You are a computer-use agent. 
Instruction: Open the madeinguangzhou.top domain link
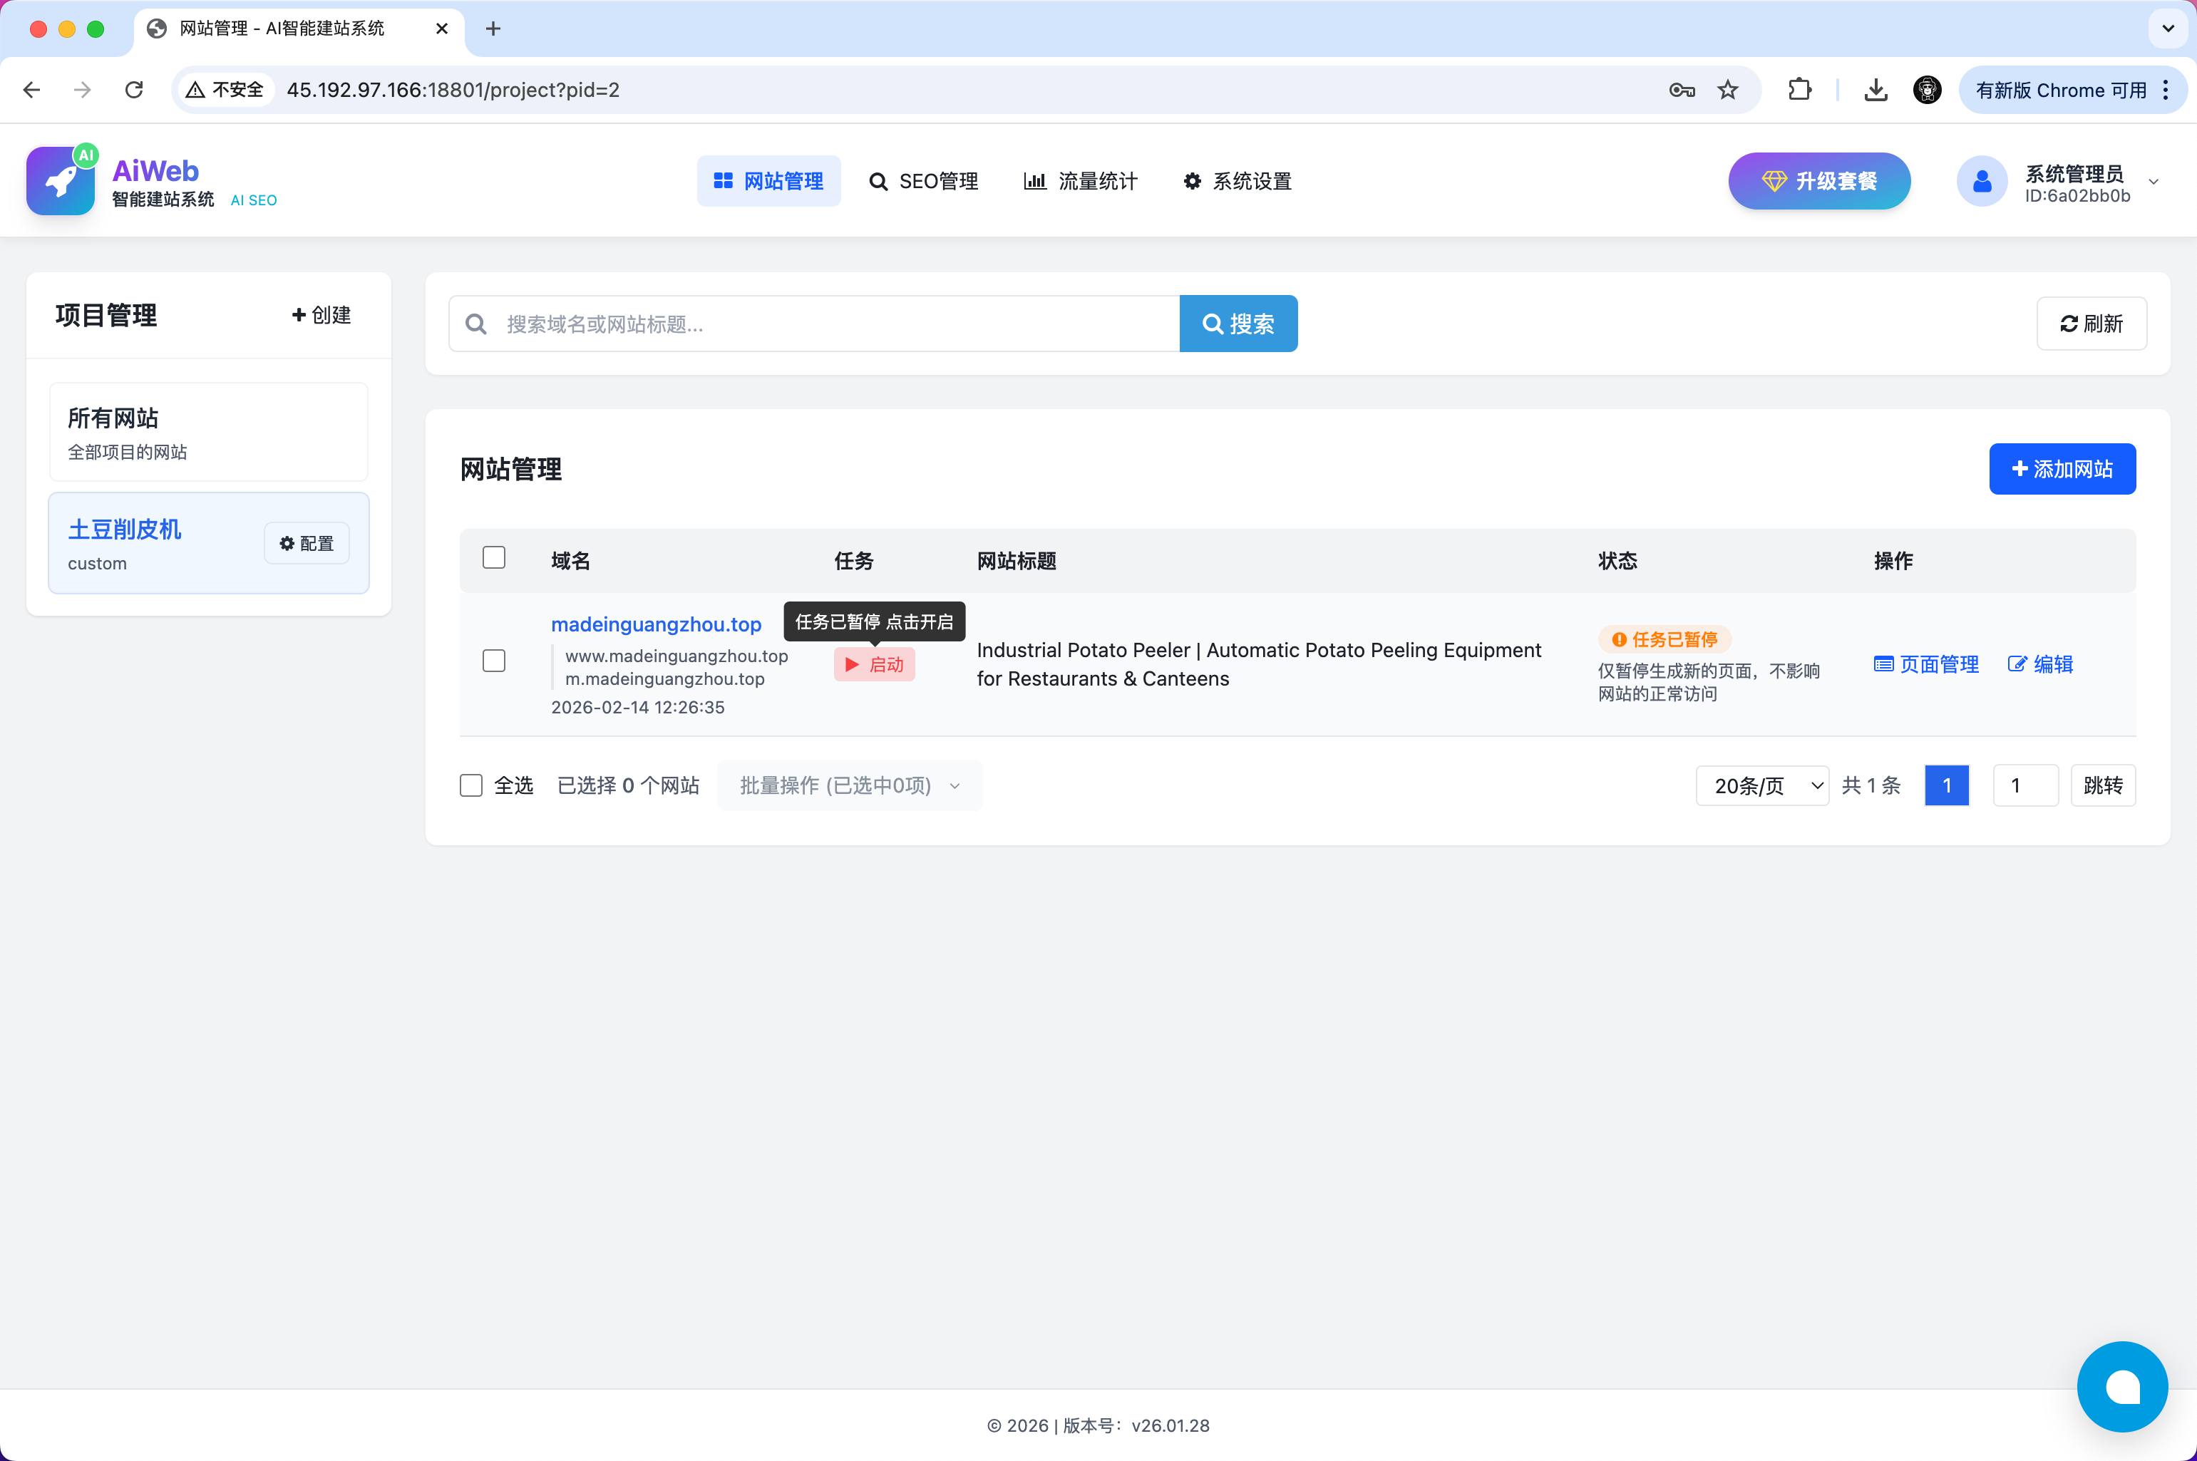click(656, 624)
